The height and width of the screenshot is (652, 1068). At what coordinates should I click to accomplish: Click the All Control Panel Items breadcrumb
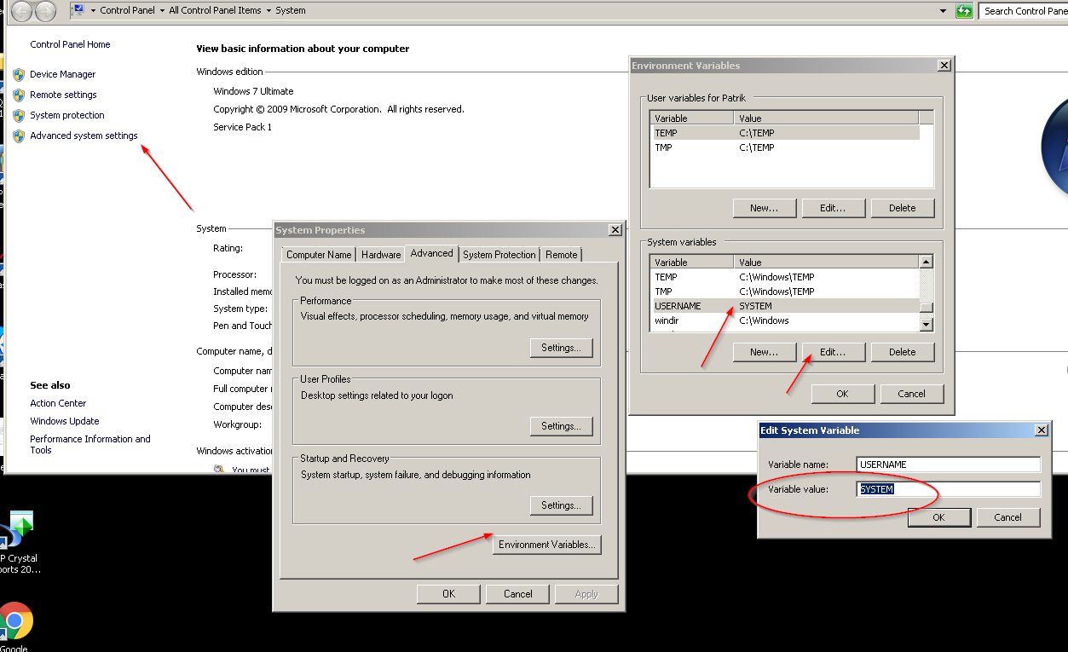tap(214, 11)
